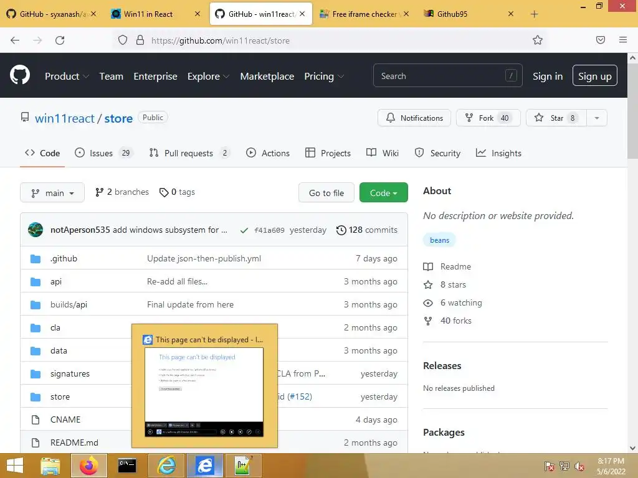Open the main branch selector

(x=52, y=193)
